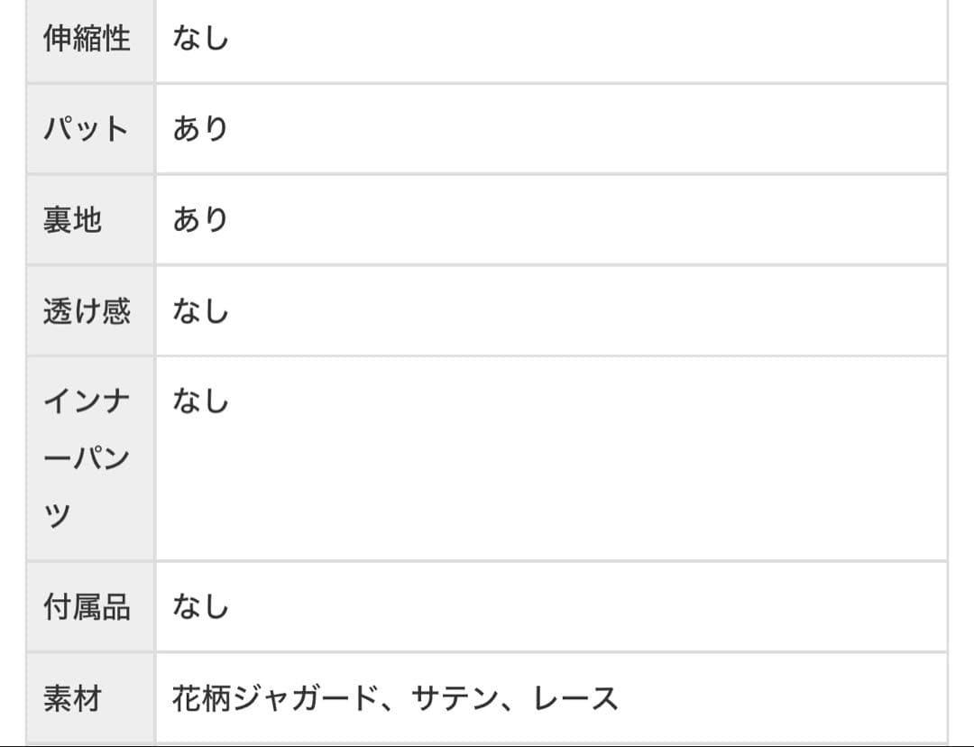Click なし value in インナーパンツ row

(201, 401)
